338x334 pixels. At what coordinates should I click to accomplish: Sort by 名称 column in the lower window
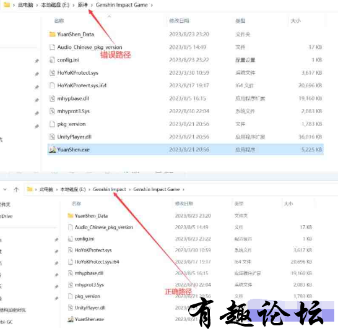(x=76, y=203)
